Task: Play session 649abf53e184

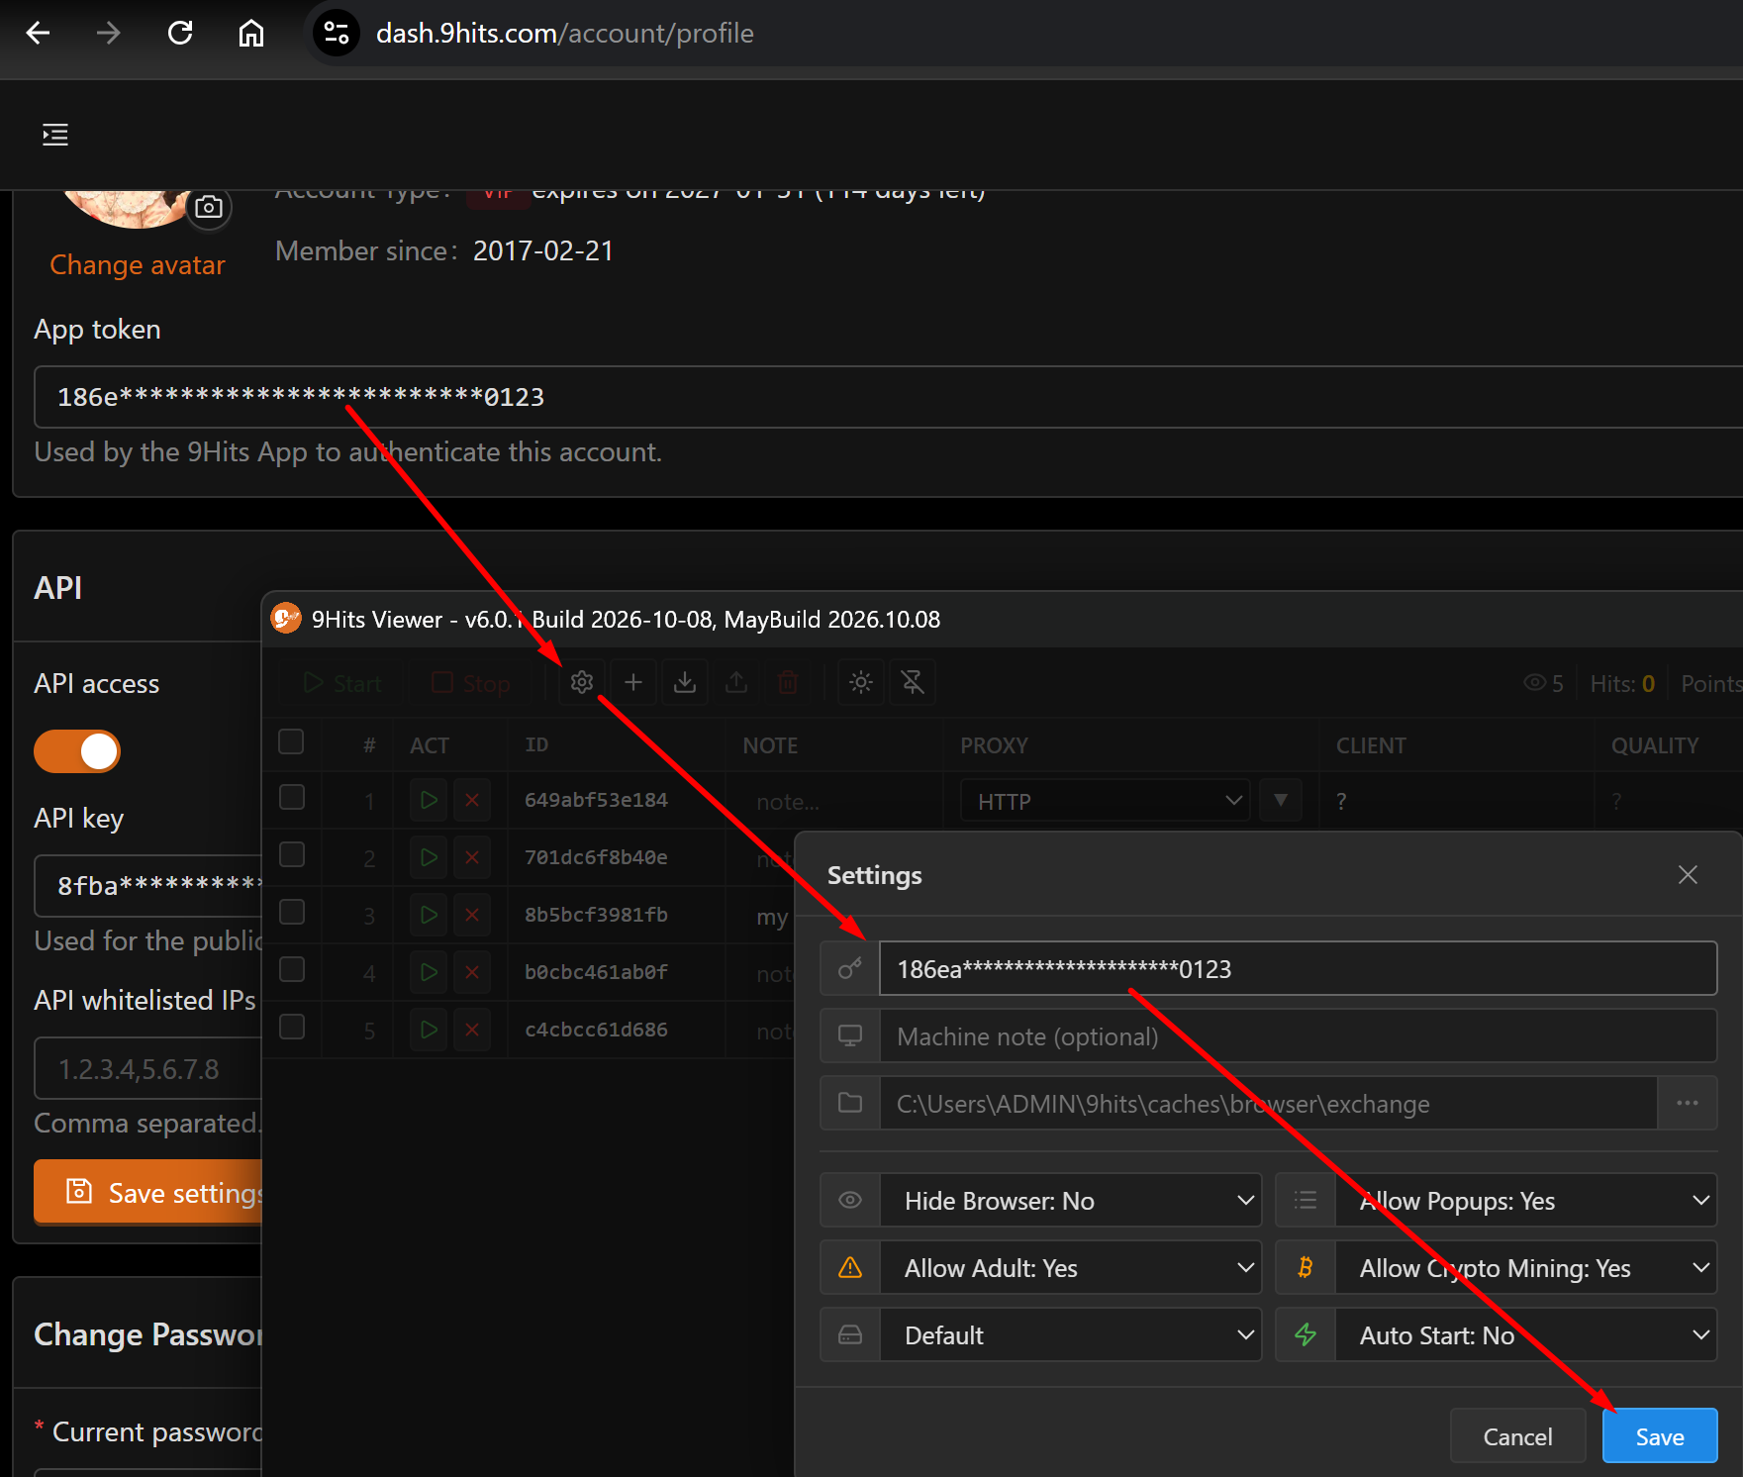Action: click(x=429, y=800)
